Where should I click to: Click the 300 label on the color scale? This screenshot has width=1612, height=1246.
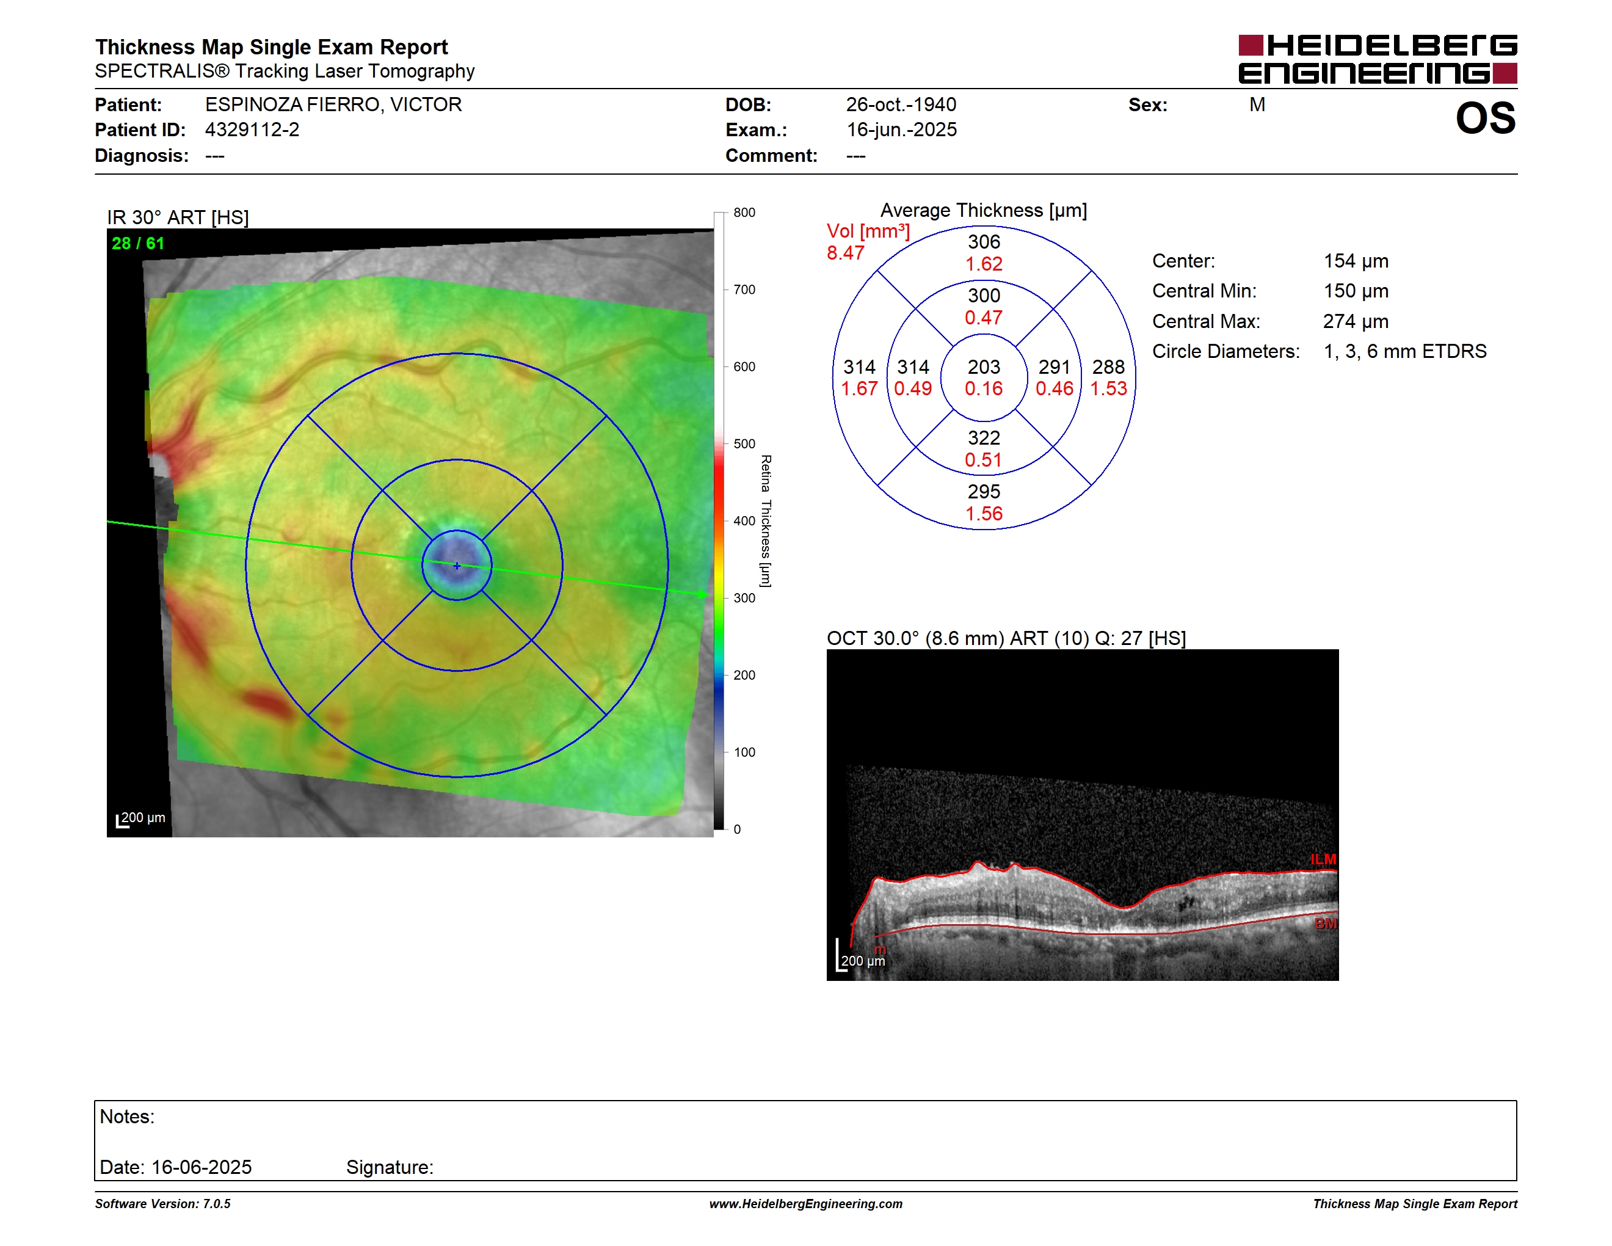[x=744, y=598]
